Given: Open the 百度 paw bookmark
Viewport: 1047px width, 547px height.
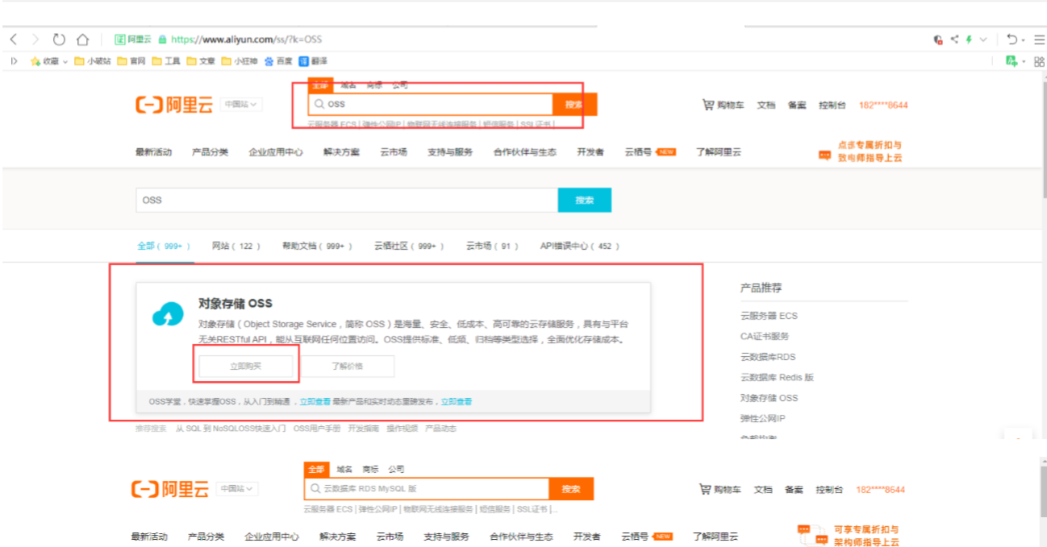Looking at the screenshot, I should tap(278, 61).
